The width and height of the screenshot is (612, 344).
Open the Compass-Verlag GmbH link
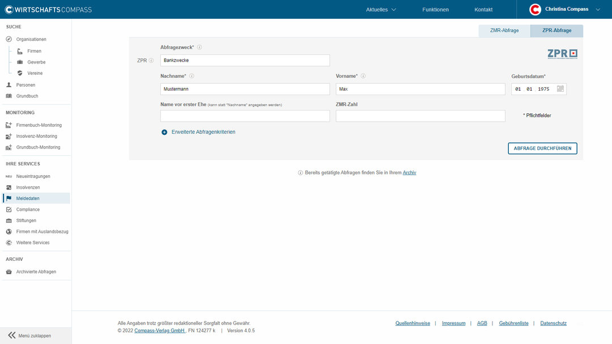tap(160, 331)
